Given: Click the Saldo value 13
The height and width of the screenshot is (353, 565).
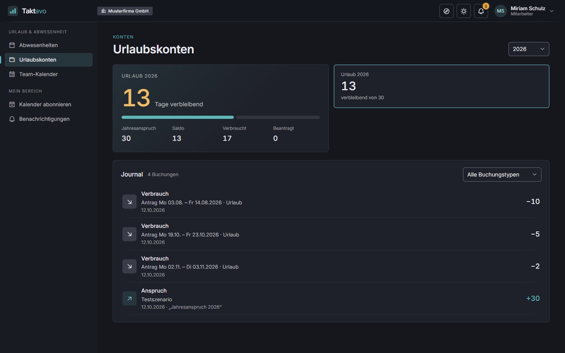Looking at the screenshot, I should [x=177, y=138].
